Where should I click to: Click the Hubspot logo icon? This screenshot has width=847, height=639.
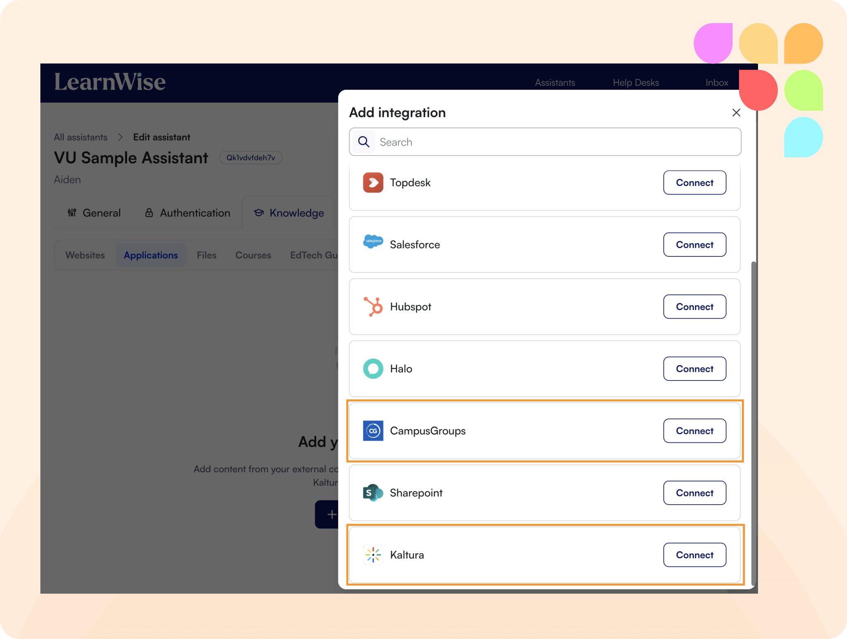pos(373,307)
